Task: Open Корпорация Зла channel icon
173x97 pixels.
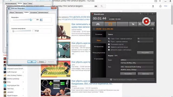Action: [5, 85]
